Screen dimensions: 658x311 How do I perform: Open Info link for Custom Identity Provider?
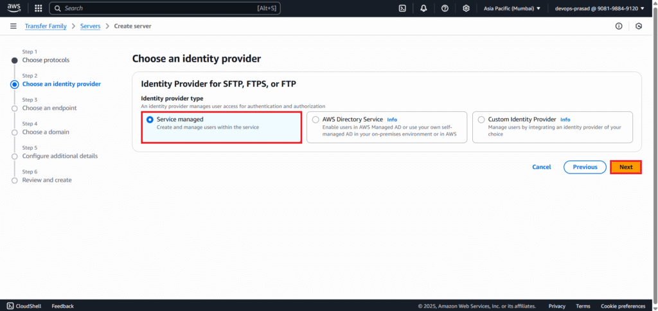(x=565, y=120)
